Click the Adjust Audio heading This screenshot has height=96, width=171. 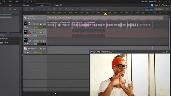click(4, 39)
